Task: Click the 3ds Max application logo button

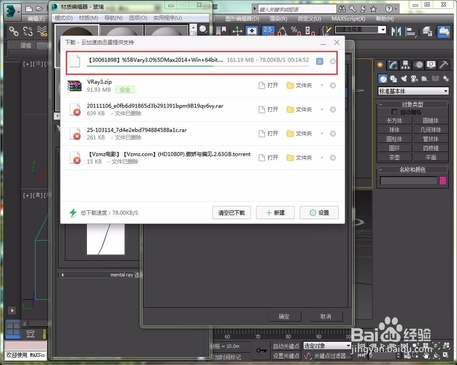Action: click(12, 11)
